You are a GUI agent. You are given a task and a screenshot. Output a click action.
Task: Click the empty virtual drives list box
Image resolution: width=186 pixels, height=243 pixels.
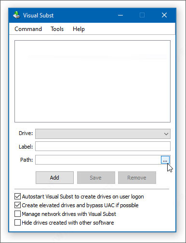coord(93,81)
